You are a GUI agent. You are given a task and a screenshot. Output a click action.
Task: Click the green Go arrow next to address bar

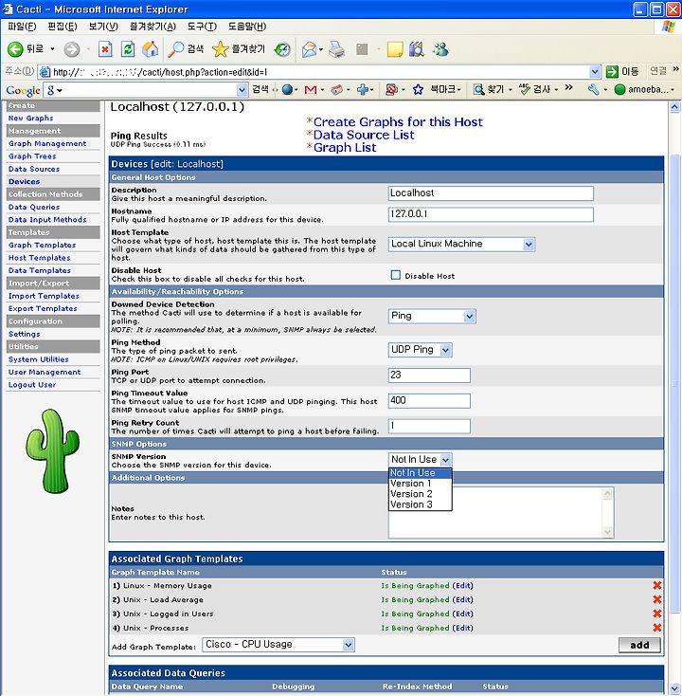click(612, 71)
